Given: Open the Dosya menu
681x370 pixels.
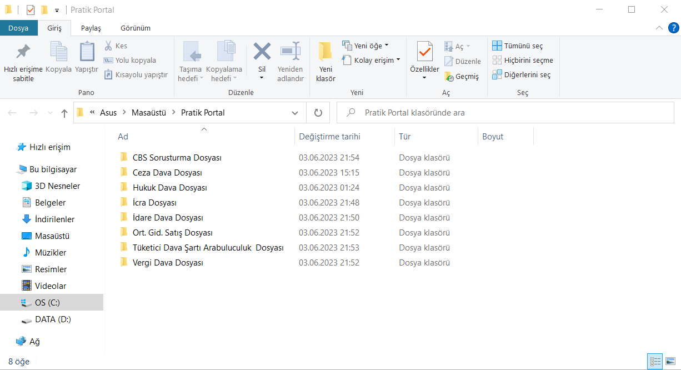Looking at the screenshot, I should click(x=18, y=28).
